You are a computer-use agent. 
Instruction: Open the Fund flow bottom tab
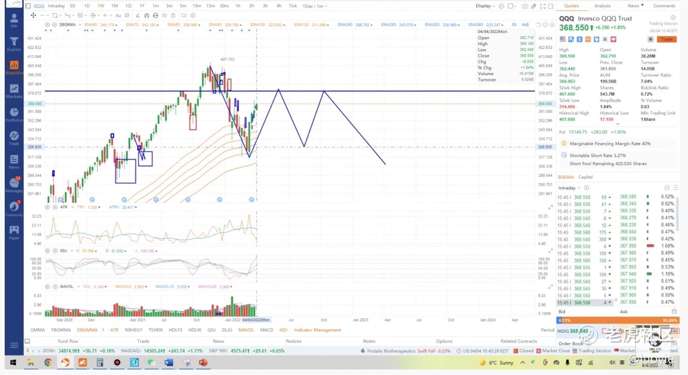(68, 341)
